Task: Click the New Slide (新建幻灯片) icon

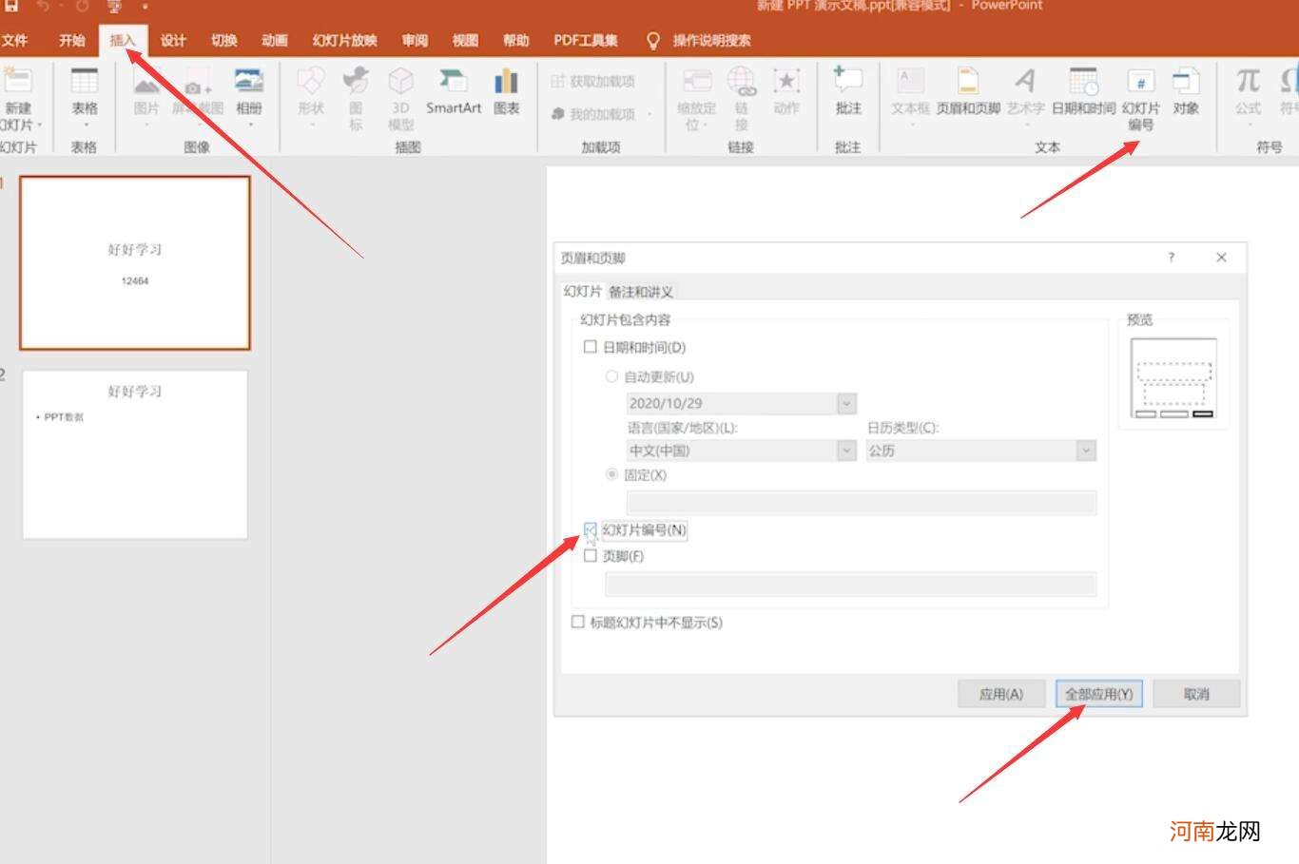Action: (17, 81)
